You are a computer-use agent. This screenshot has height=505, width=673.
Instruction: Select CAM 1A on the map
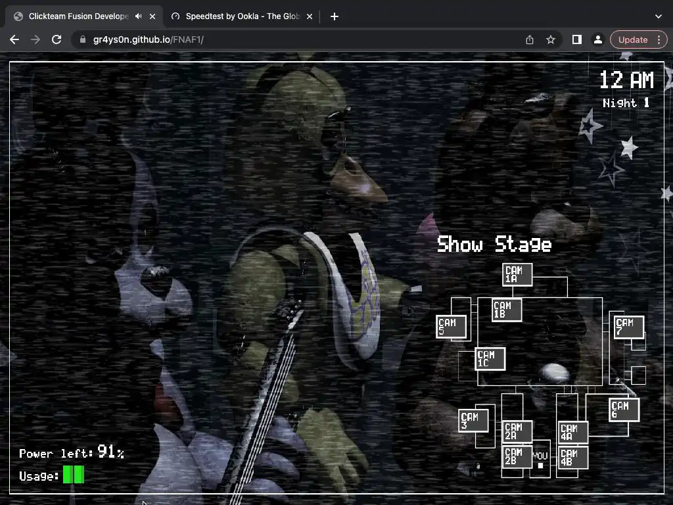pos(517,274)
